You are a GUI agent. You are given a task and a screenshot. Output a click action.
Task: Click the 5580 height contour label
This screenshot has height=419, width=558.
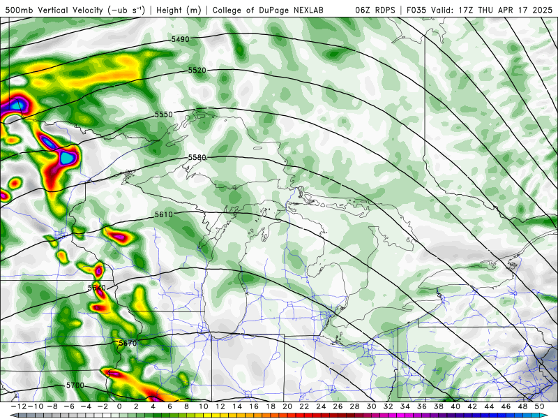[x=197, y=157]
